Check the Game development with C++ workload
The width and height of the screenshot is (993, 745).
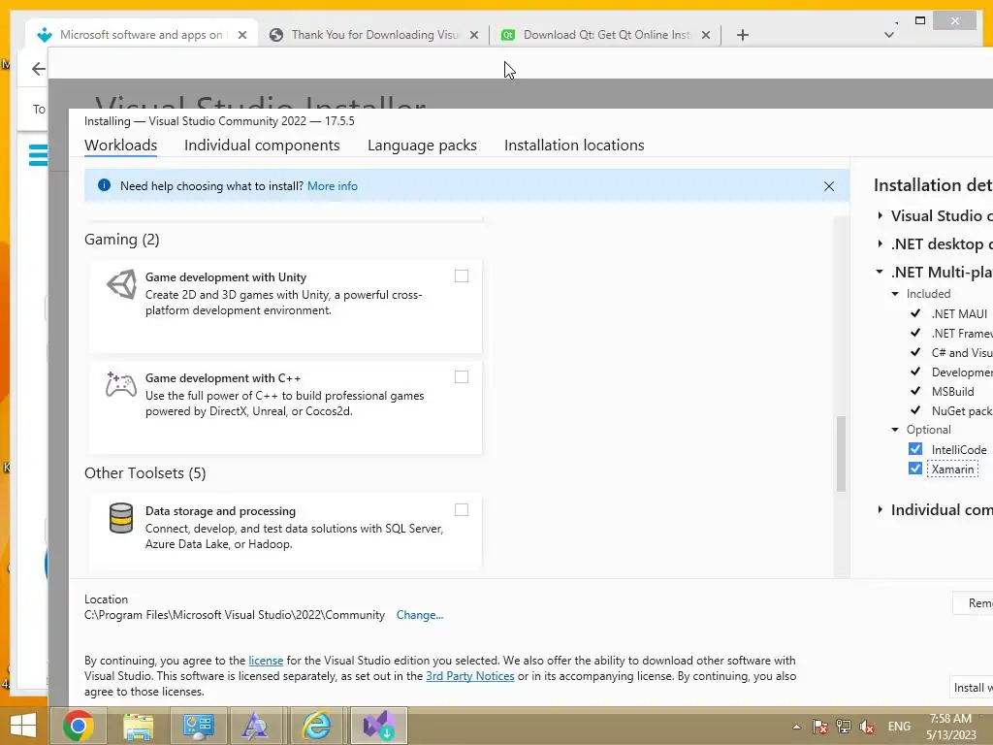tap(462, 377)
